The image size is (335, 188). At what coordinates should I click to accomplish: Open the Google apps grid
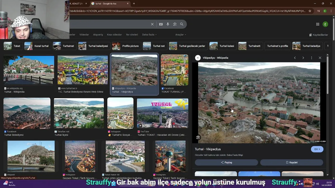point(317,24)
